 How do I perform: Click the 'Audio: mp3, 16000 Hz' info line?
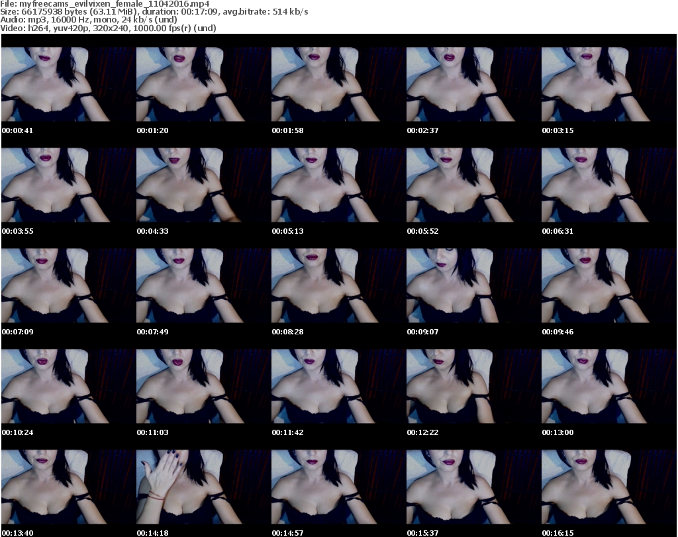(x=89, y=20)
